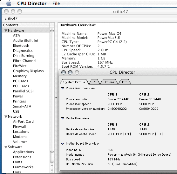Collapse the Hardware tree in Contents
This screenshot has height=174, width=177.
6,31
